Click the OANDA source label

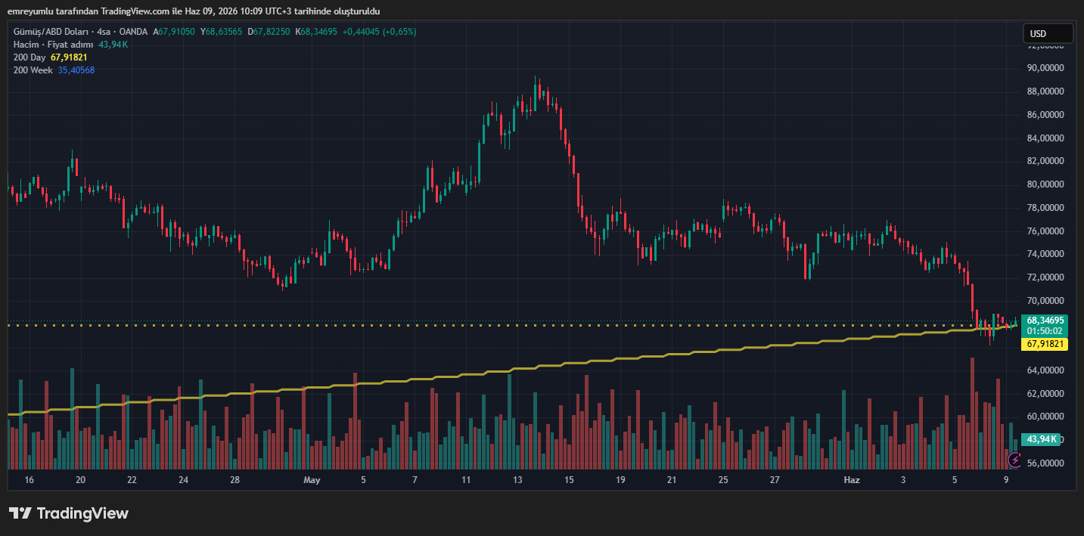pos(134,32)
